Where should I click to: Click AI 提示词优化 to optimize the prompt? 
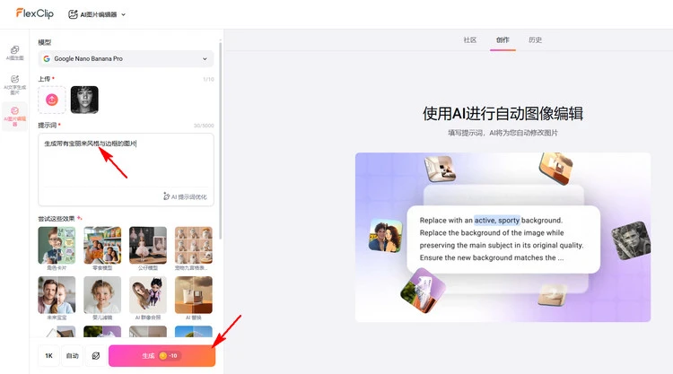(x=185, y=196)
